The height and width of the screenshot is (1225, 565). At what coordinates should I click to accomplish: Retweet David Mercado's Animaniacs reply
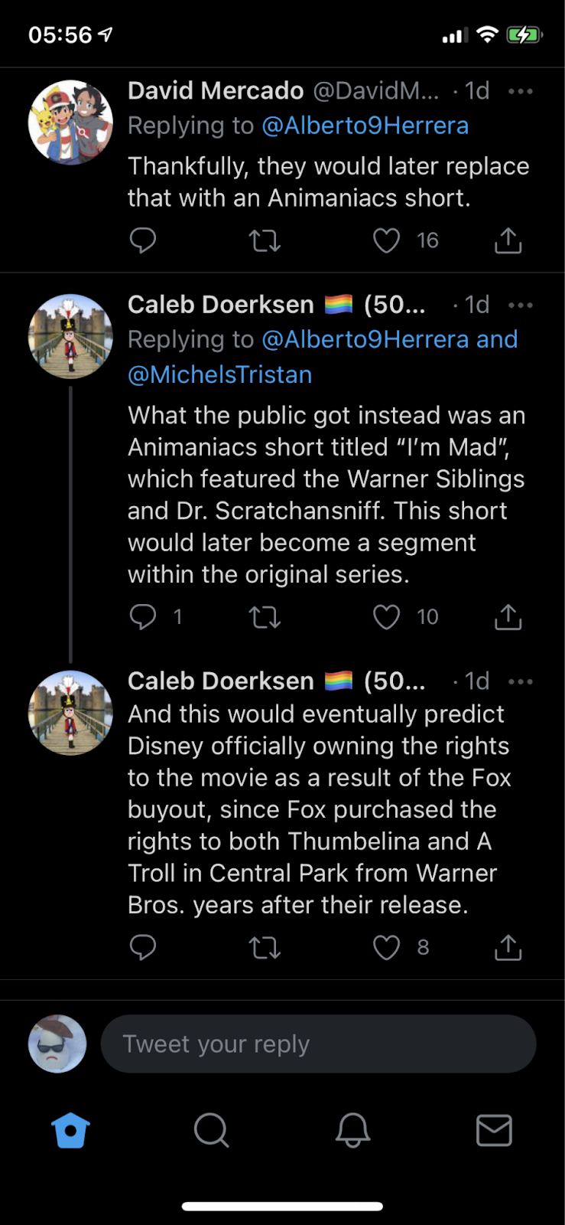point(265,240)
